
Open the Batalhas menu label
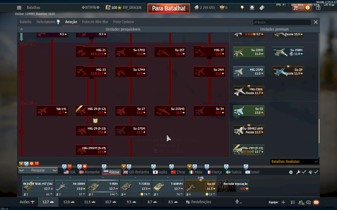click(x=33, y=8)
